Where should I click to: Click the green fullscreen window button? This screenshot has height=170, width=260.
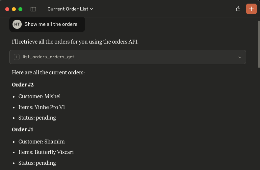click(20, 9)
